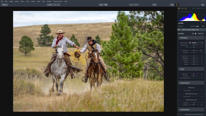The width and height of the screenshot is (206, 116).
Task: Click Save Filters as Aurora HDR Look
Action: click(x=194, y=114)
